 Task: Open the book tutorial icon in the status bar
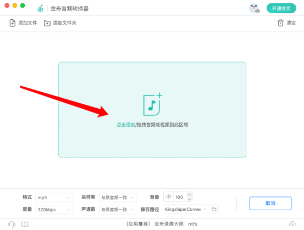(x=25, y=224)
